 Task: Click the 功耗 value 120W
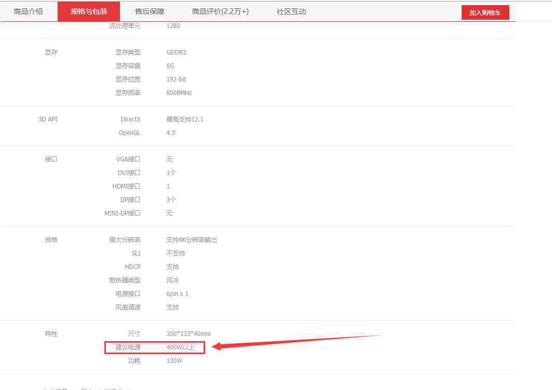(x=174, y=361)
